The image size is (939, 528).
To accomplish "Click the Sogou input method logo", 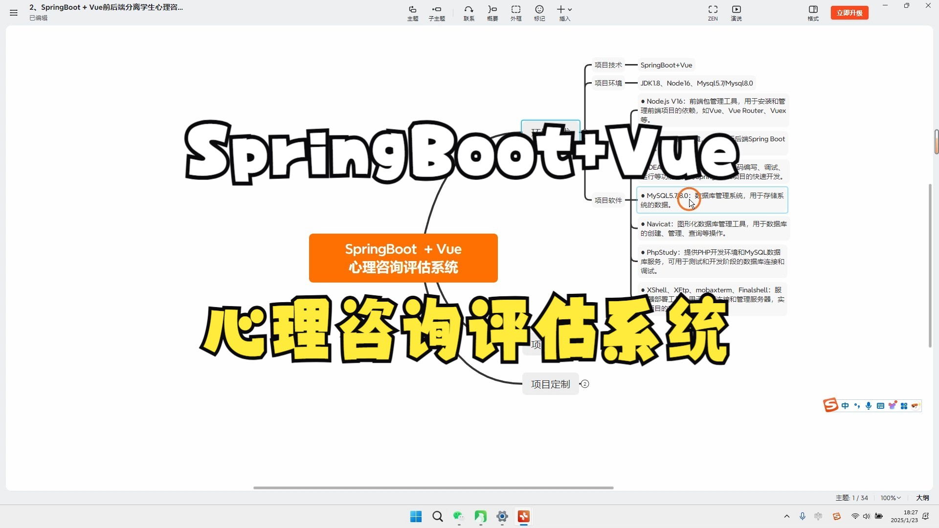I will pyautogui.click(x=830, y=405).
